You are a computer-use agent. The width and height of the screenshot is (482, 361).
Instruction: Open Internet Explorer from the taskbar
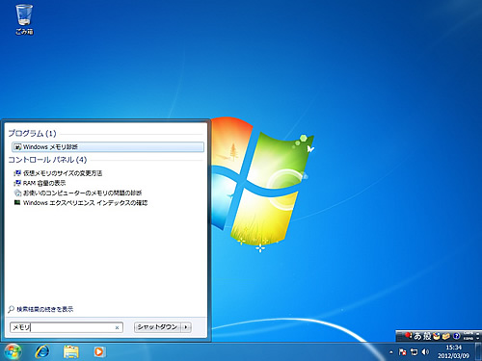[42, 351]
